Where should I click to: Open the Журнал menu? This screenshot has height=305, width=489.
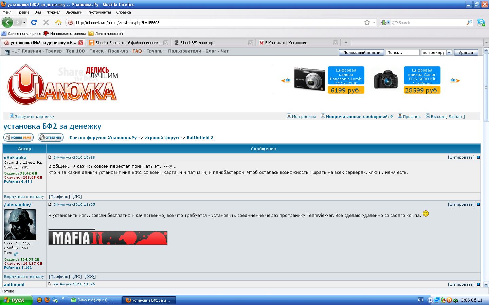(53, 12)
